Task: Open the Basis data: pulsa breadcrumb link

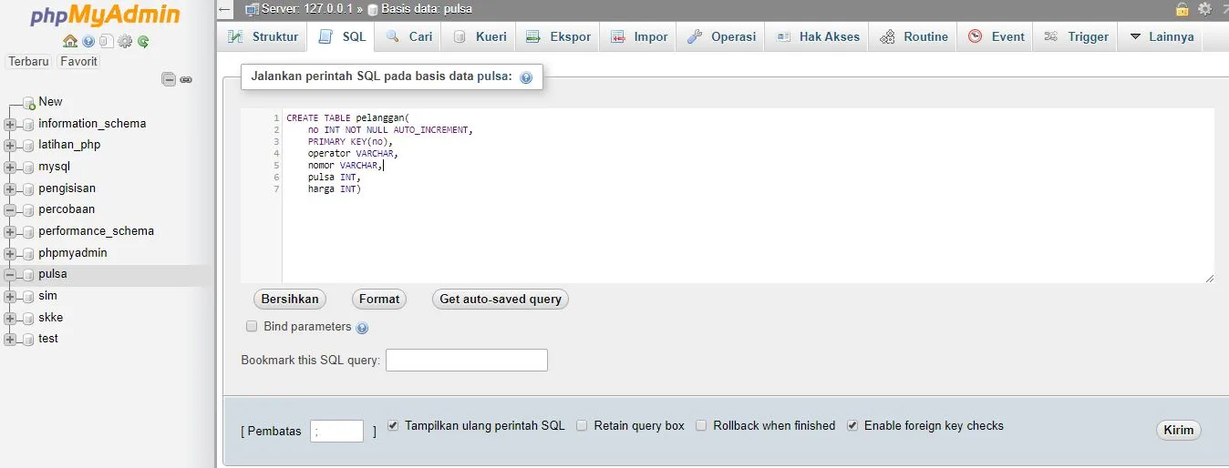Action: pyautogui.click(x=427, y=10)
